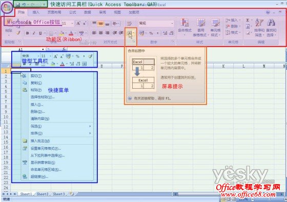Open the 条件格式 (Conditional Formatting) menu
The height and width of the screenshot is (202, 287).
tap(184, 27)
